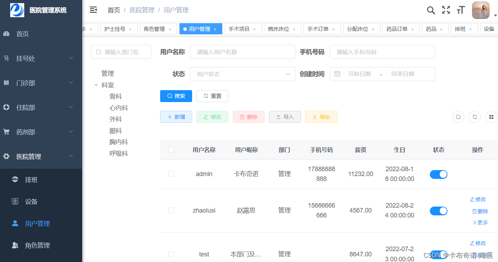Tick the checkbox for test row
Image resolution: width=498 pixels, height=262 pixels.
pos(171,254)
